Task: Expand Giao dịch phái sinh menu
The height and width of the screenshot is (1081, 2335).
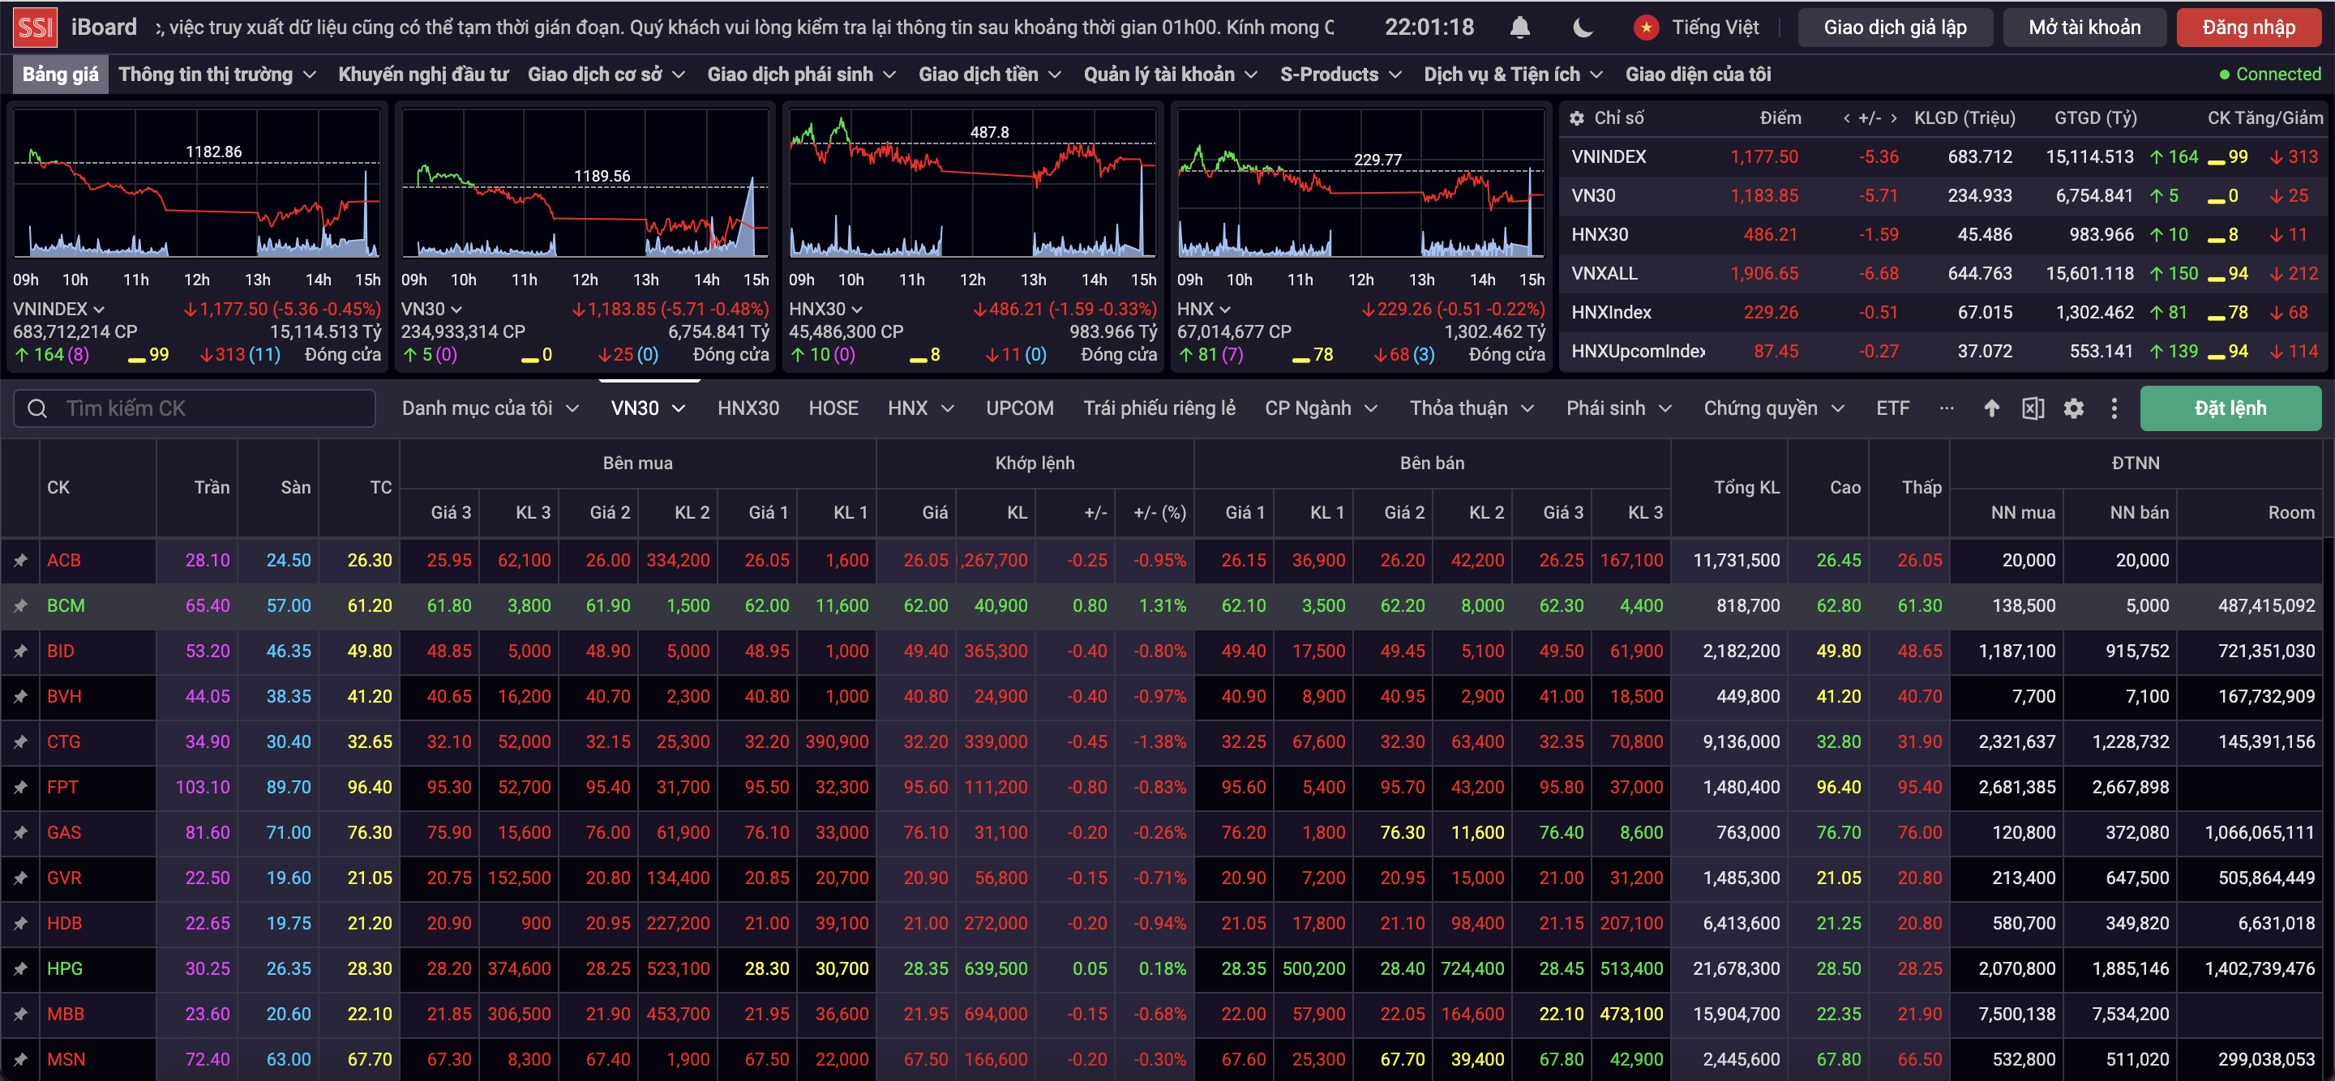Action: click(x=802, y=75)
